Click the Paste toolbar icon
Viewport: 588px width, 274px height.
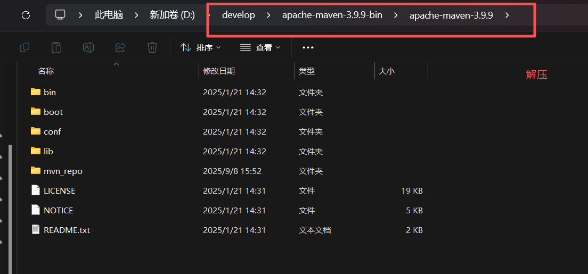pyautogui.click(x=56, y=47)
